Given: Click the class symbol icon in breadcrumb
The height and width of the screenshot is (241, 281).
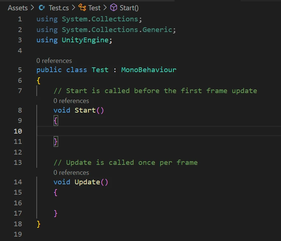Looking at the screenshot, I should [x=82, y=7].
